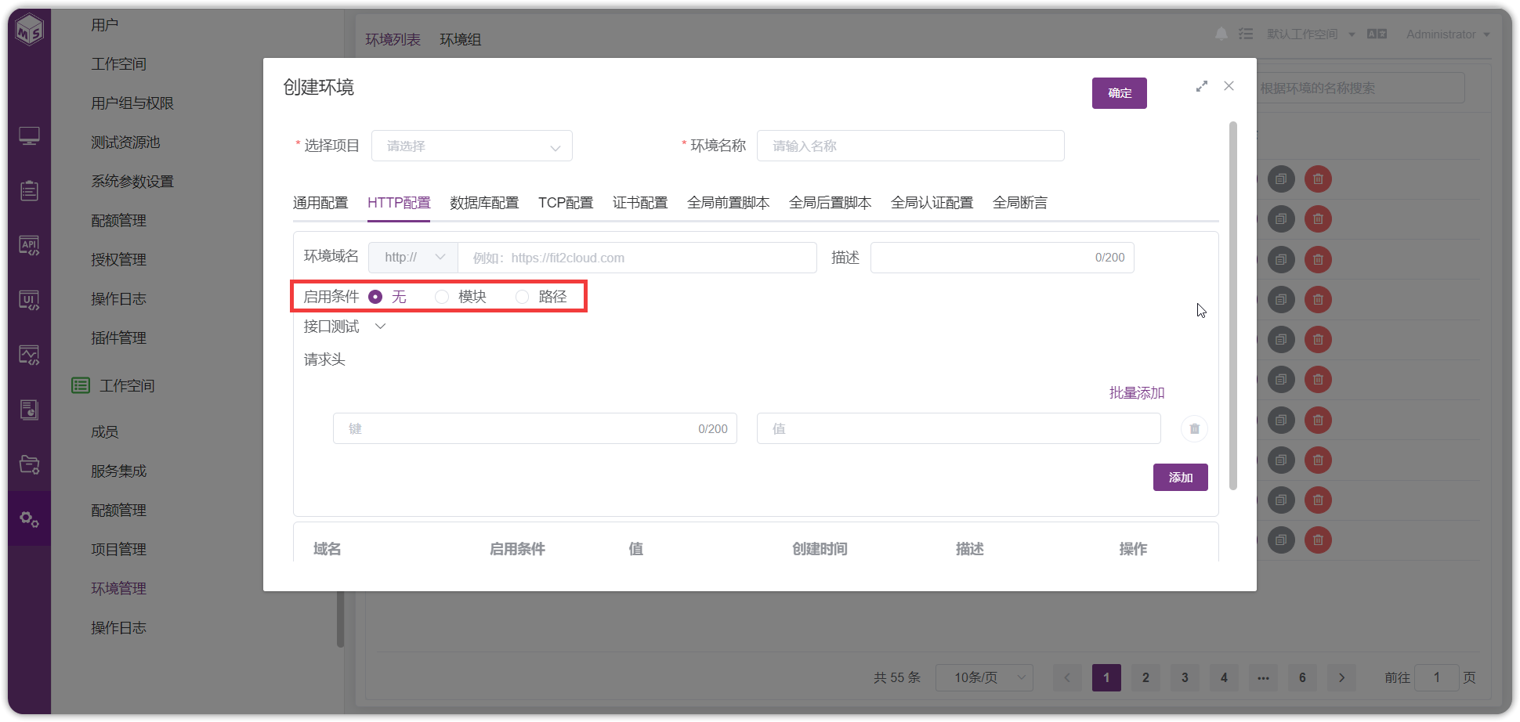Open 默认工作空间 workspace dropdown
1520x722 pixels.
[1311, 34]
